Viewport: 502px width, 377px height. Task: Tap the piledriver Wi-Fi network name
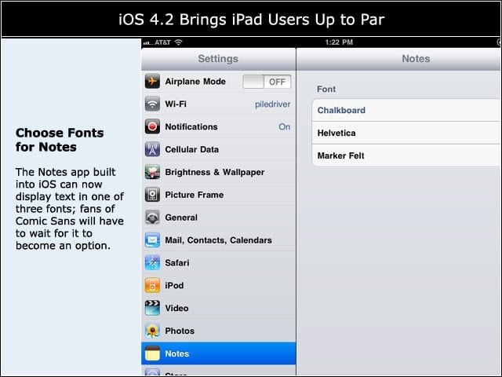(x=272, y=104)
